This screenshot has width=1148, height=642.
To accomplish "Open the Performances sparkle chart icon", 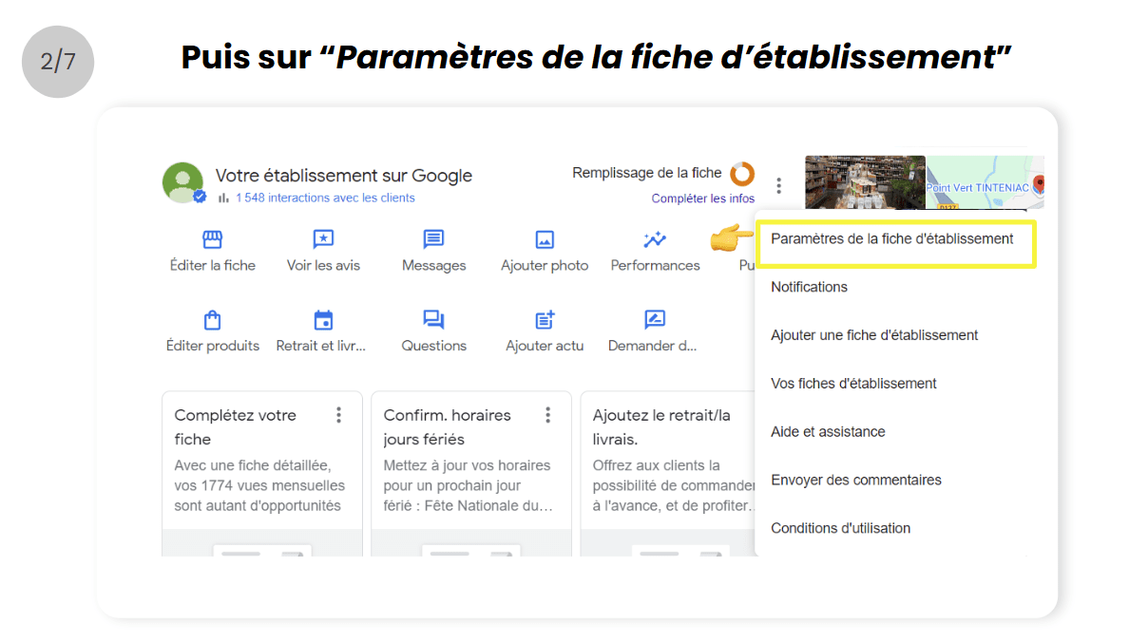I will pyautogui.click(x=655, y=239).
